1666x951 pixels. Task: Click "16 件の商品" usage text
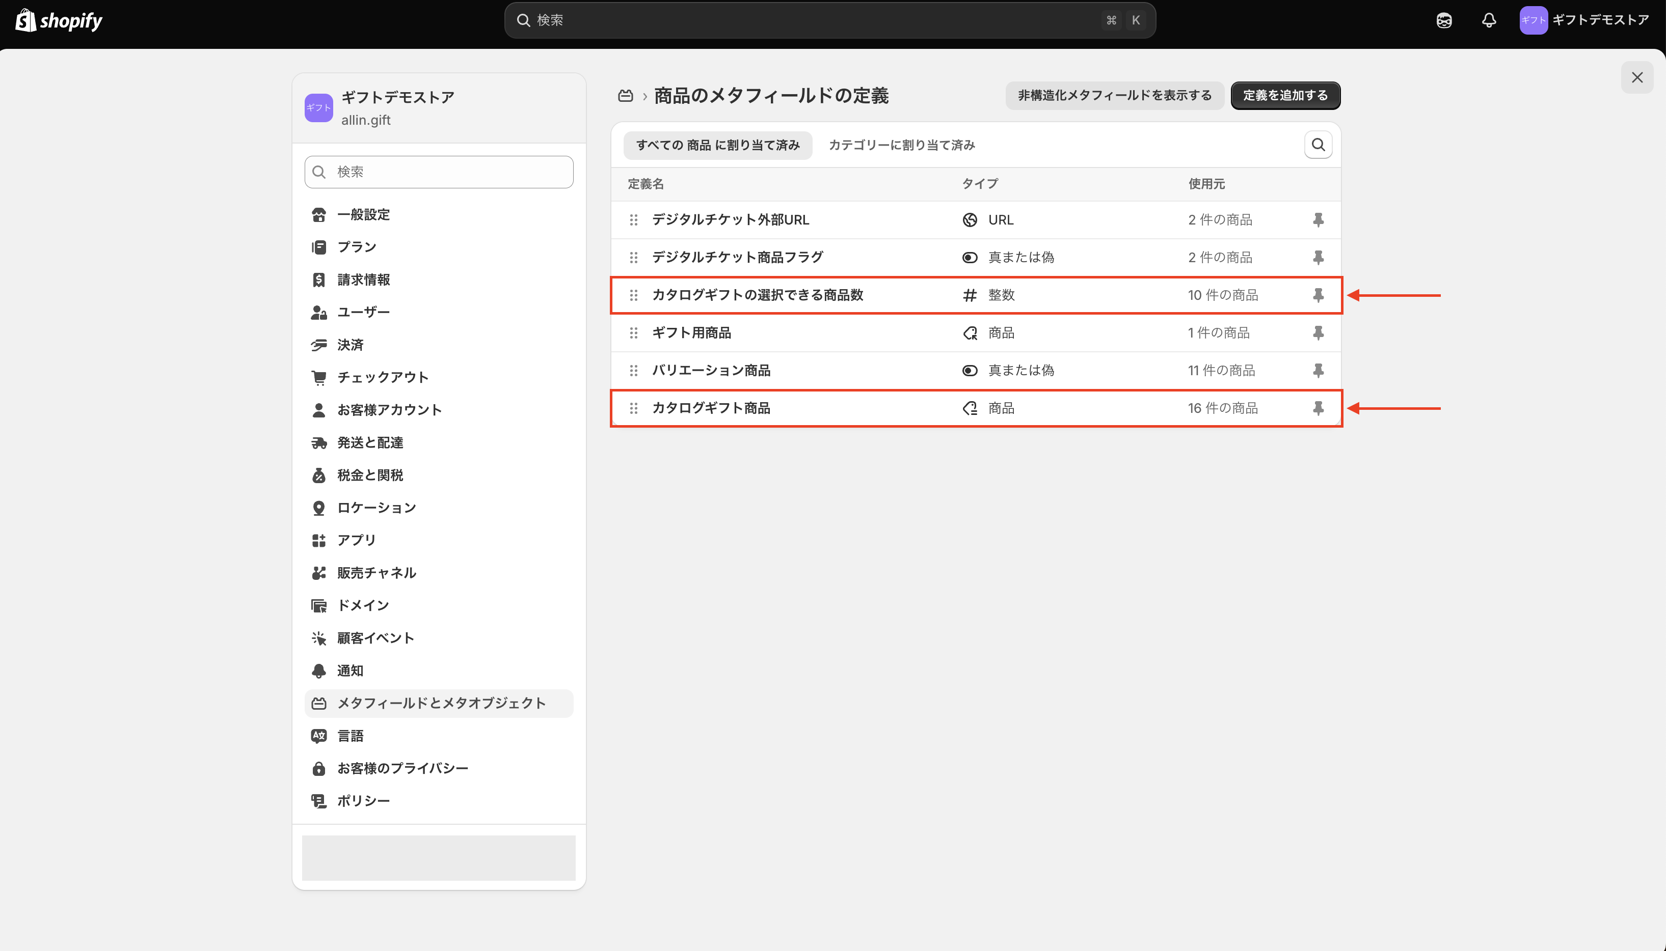1222,408
